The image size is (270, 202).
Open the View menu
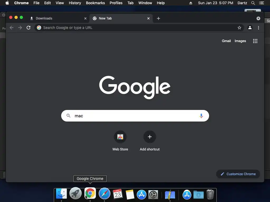pyautogui.click(x=60, y=3)
